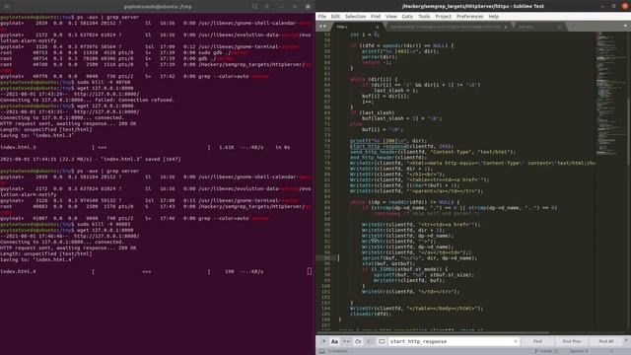Open the panel switcher icon in status bar
631x355 pixels.
pyautogui.click(x=322, y=351)
